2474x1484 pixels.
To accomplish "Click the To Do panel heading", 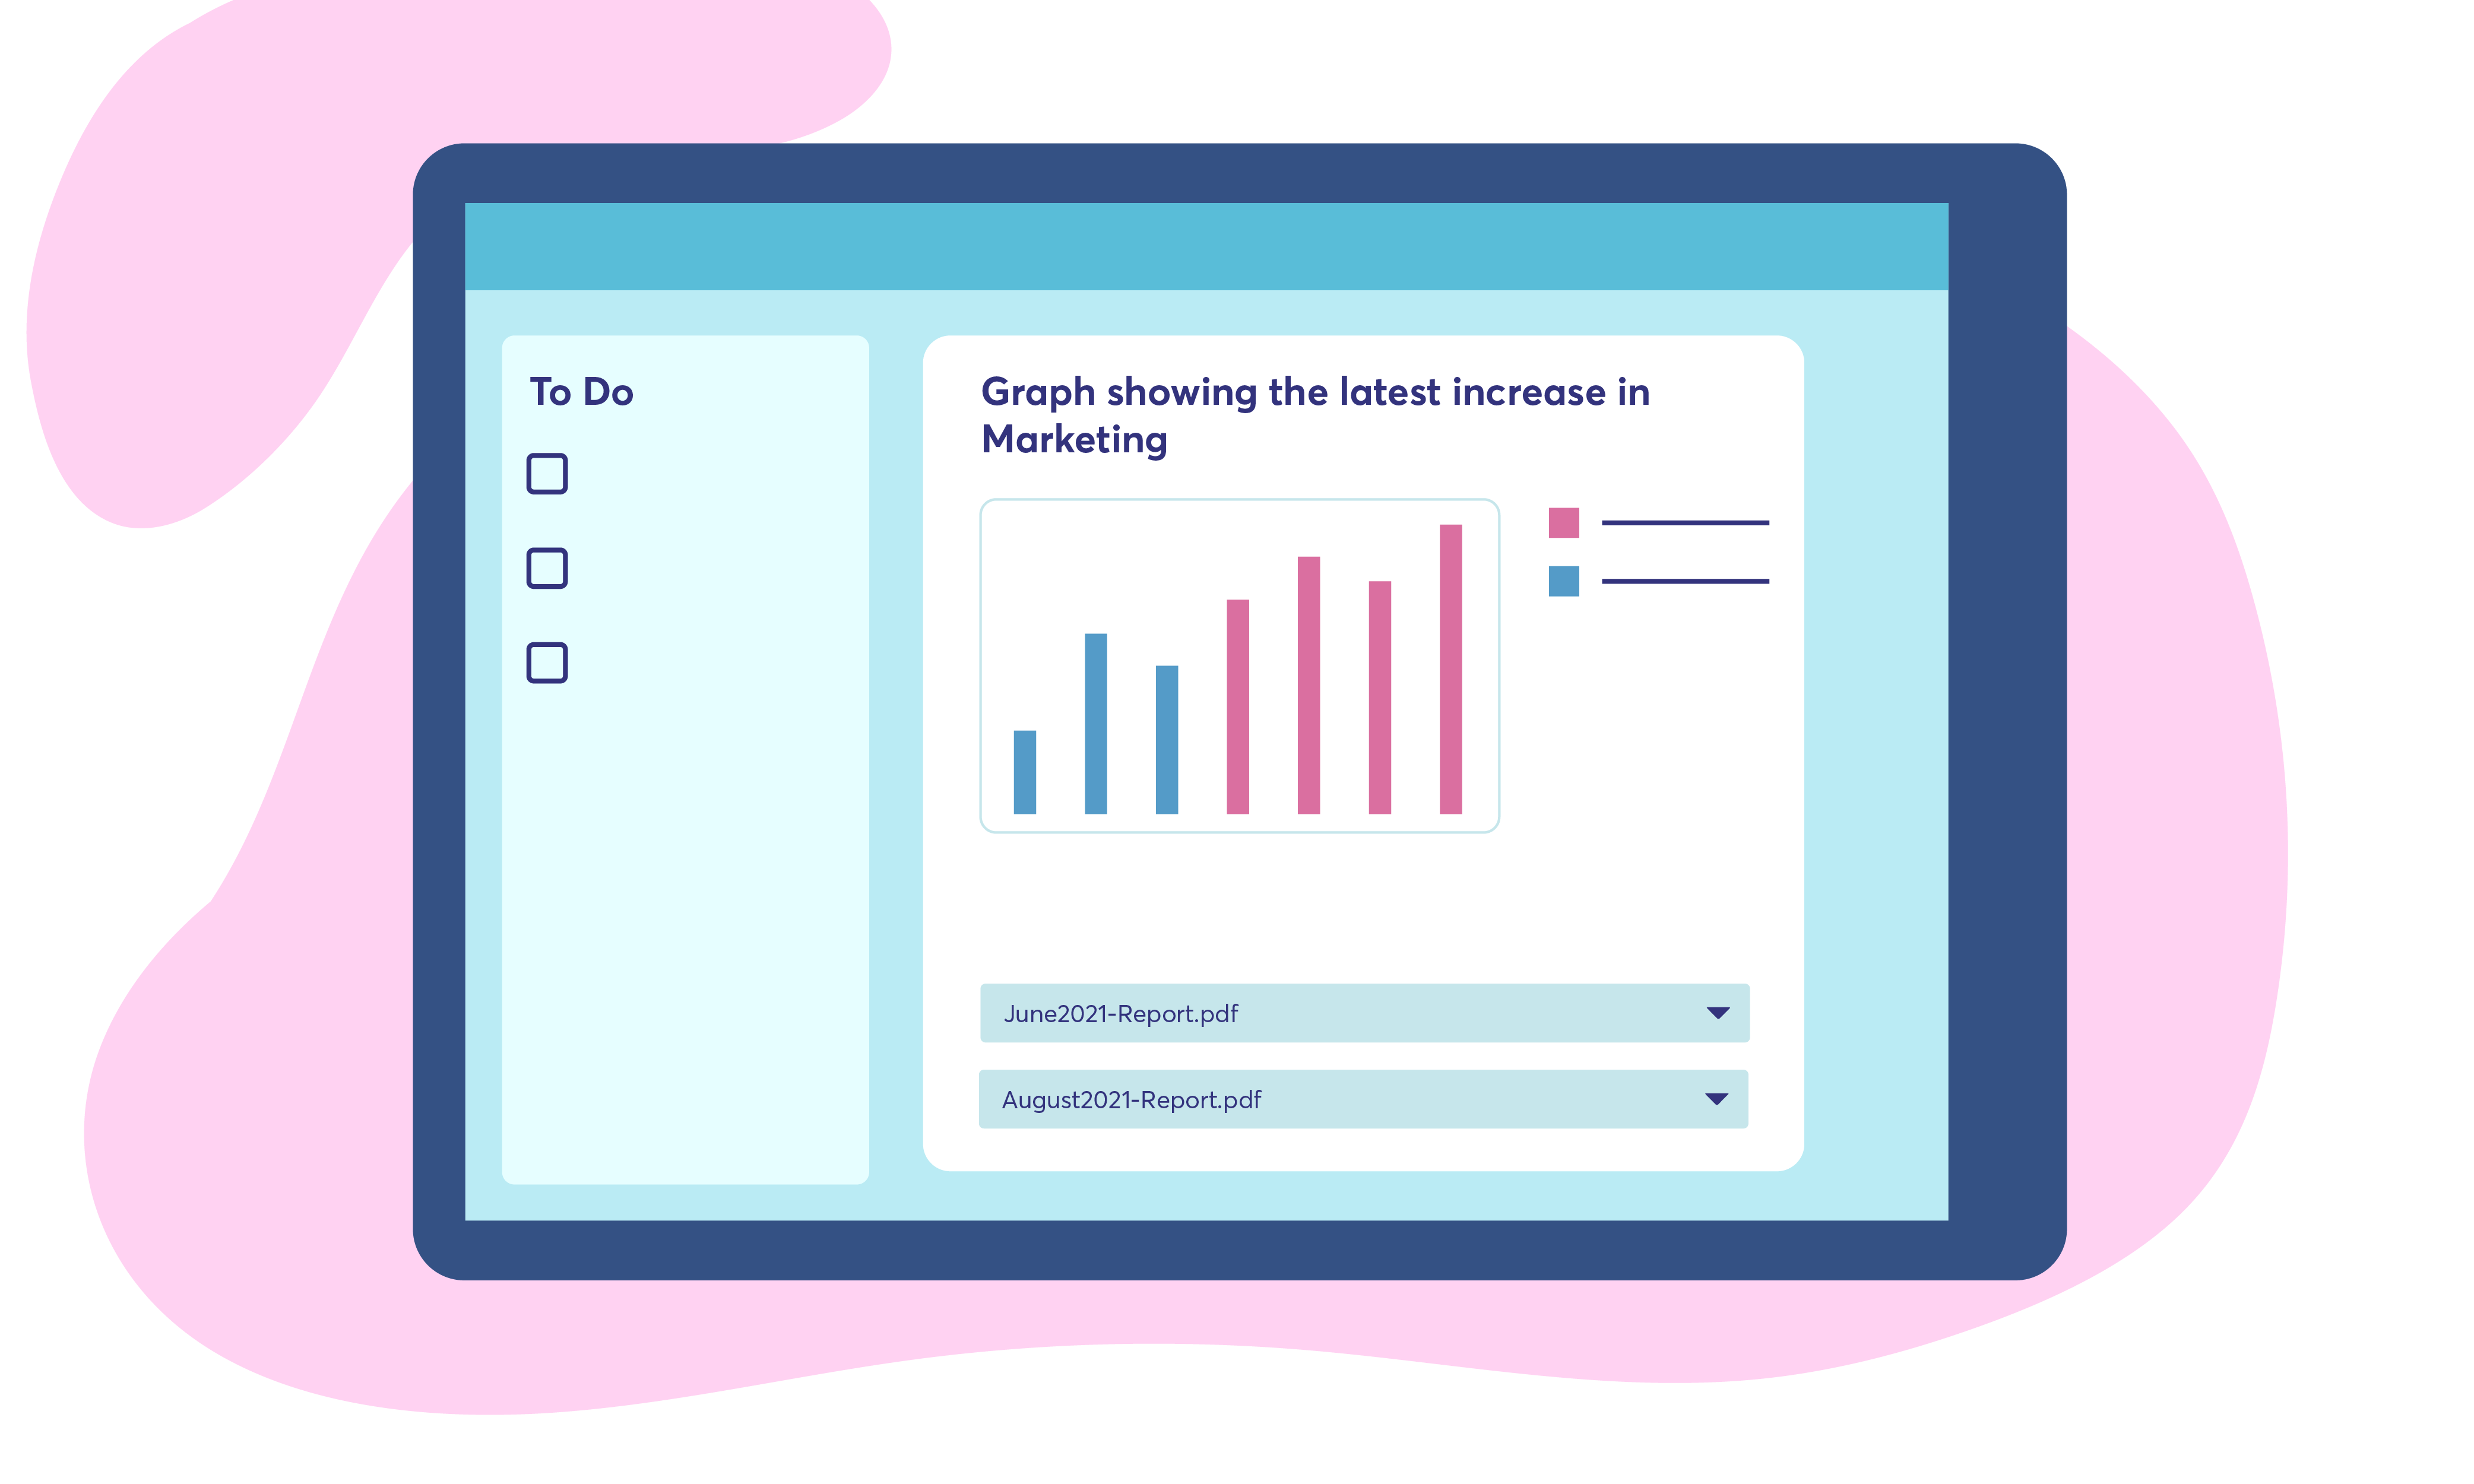I will click(581, 392).
